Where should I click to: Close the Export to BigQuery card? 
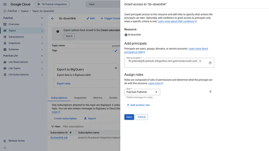click(x=116, y=68)
